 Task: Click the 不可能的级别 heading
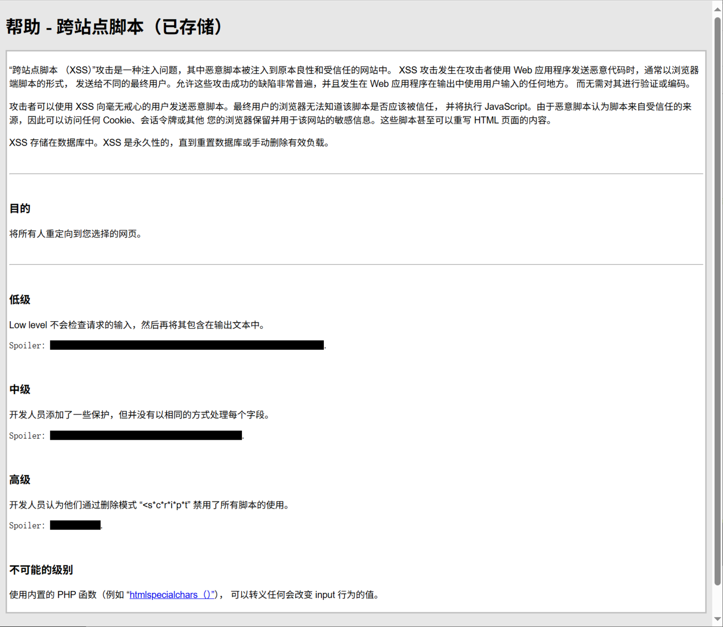(41, 570)
